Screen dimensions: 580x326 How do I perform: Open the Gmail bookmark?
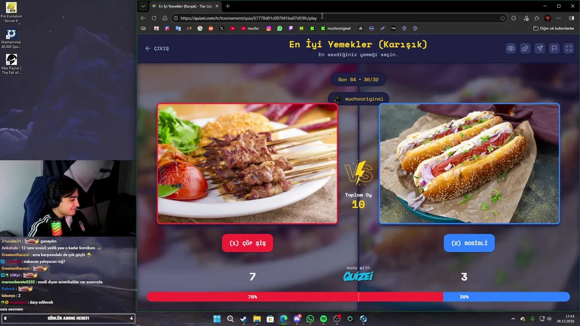pyautogui.click(x=189, y=29)
